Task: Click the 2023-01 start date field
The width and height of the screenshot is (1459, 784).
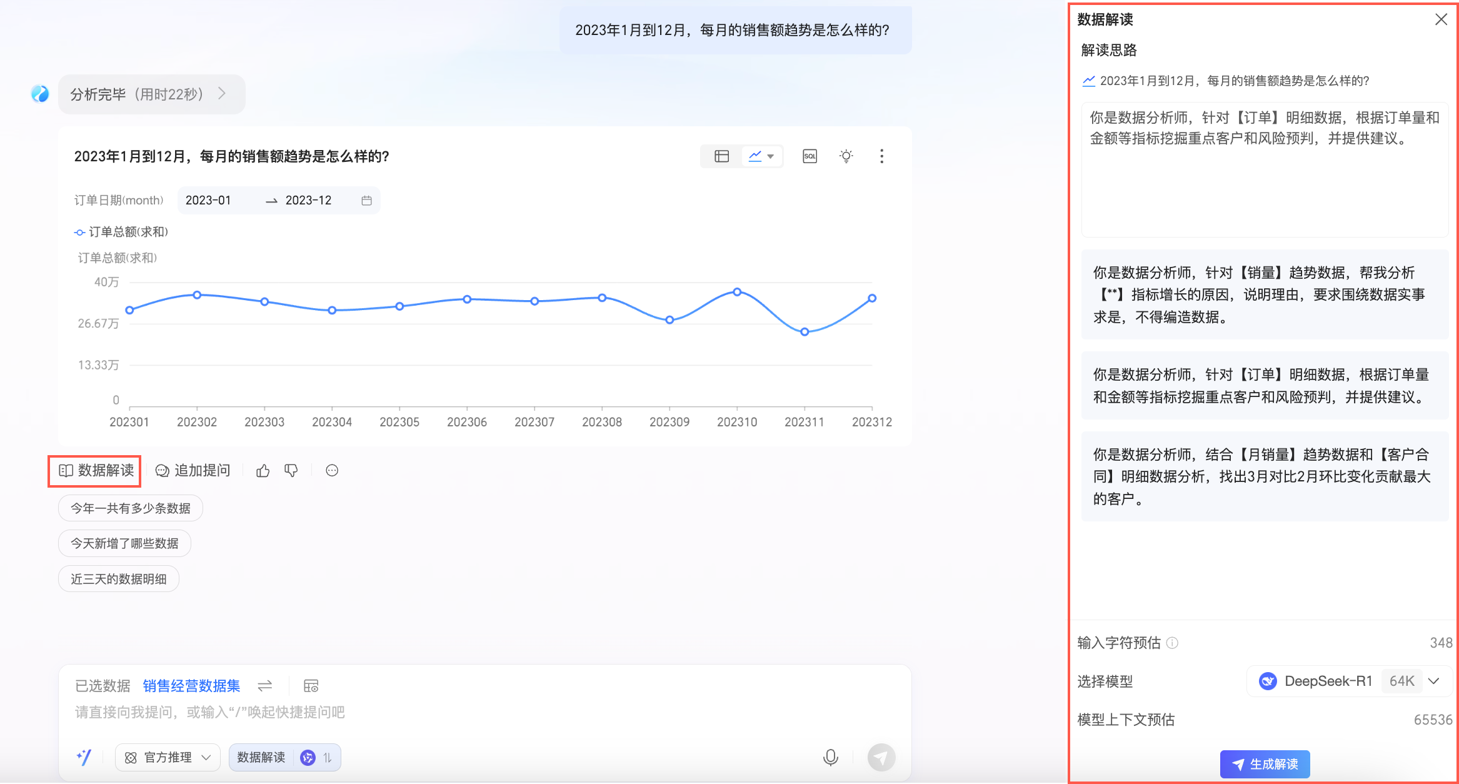Action: 209,201
